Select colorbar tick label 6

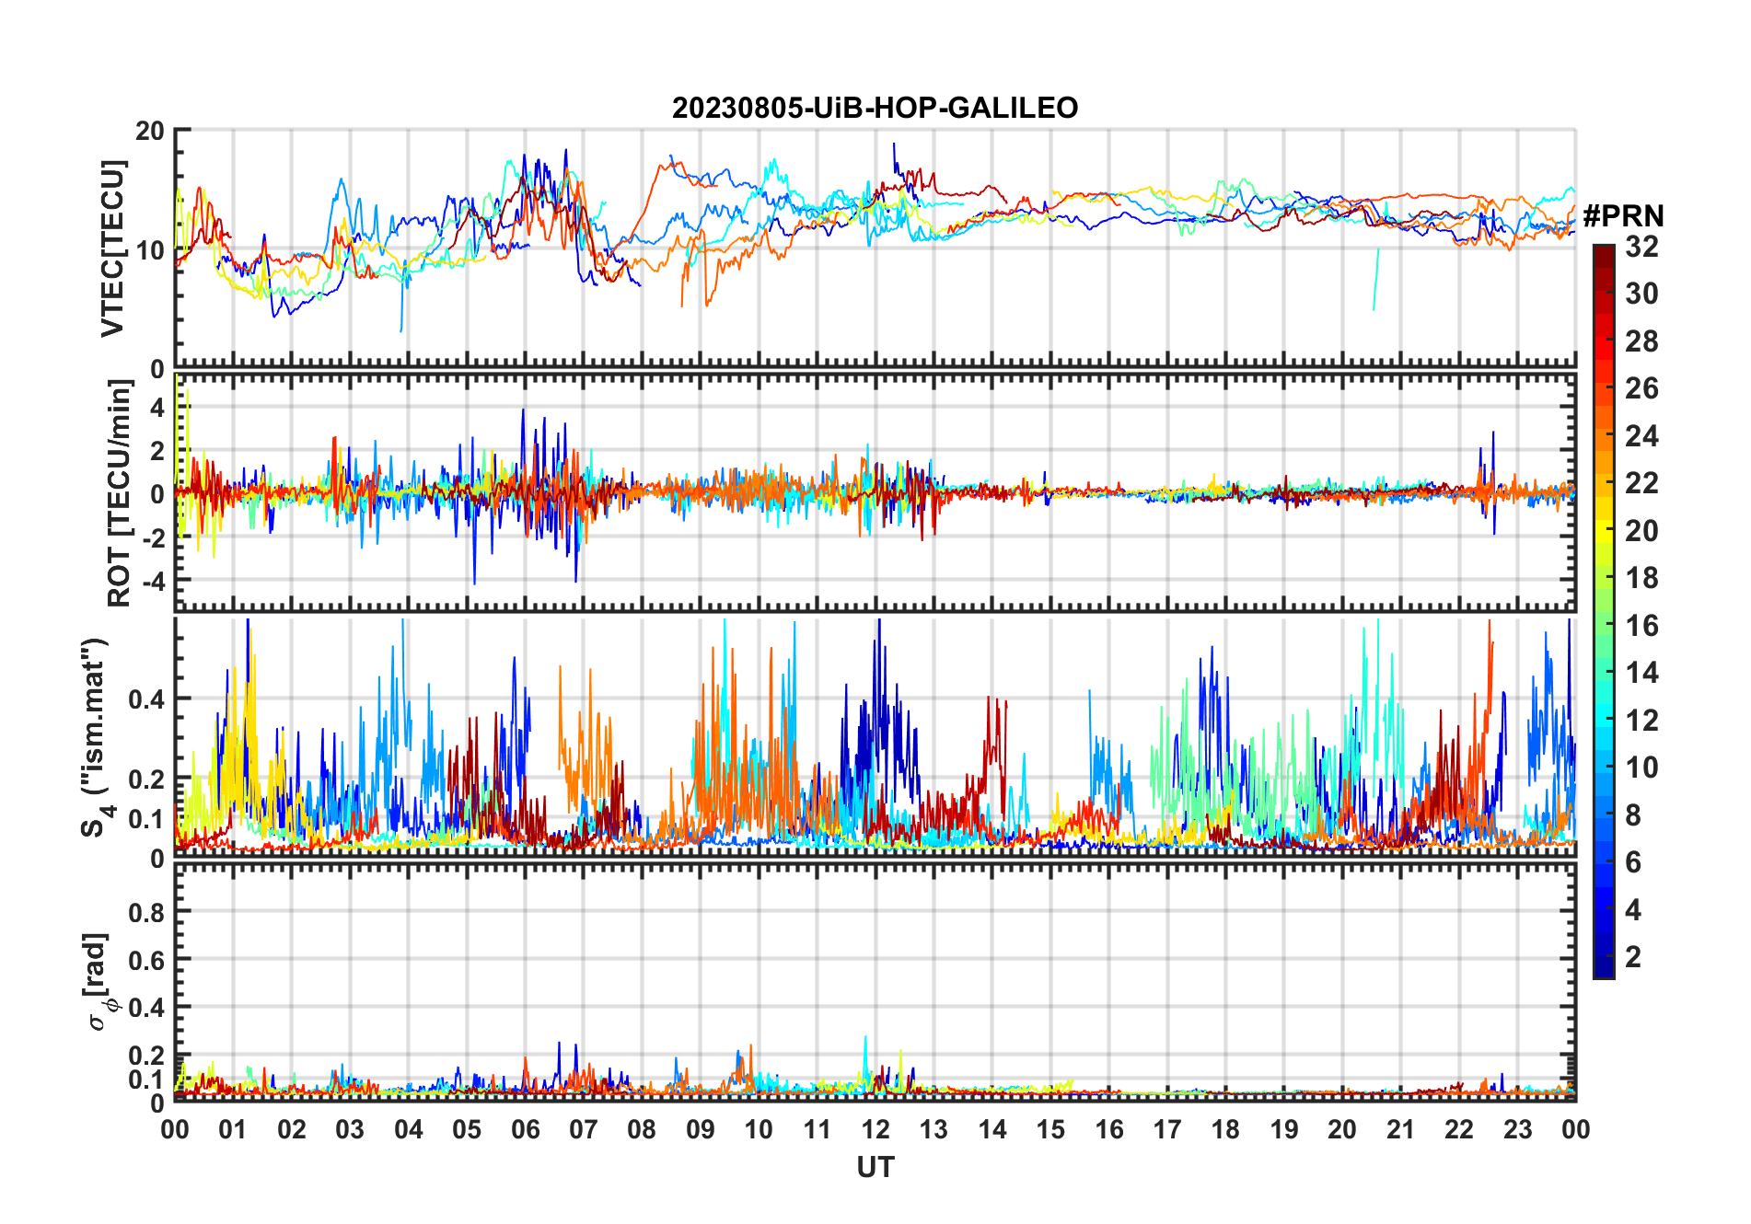[1633, 862]
